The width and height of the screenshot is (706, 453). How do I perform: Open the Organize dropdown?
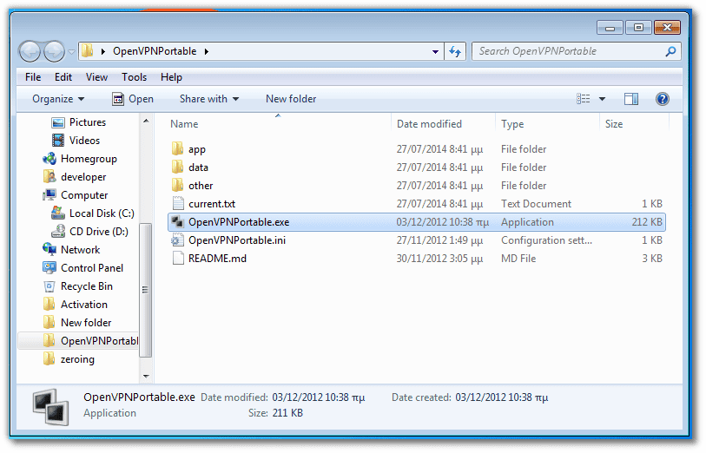pos(58,99)
